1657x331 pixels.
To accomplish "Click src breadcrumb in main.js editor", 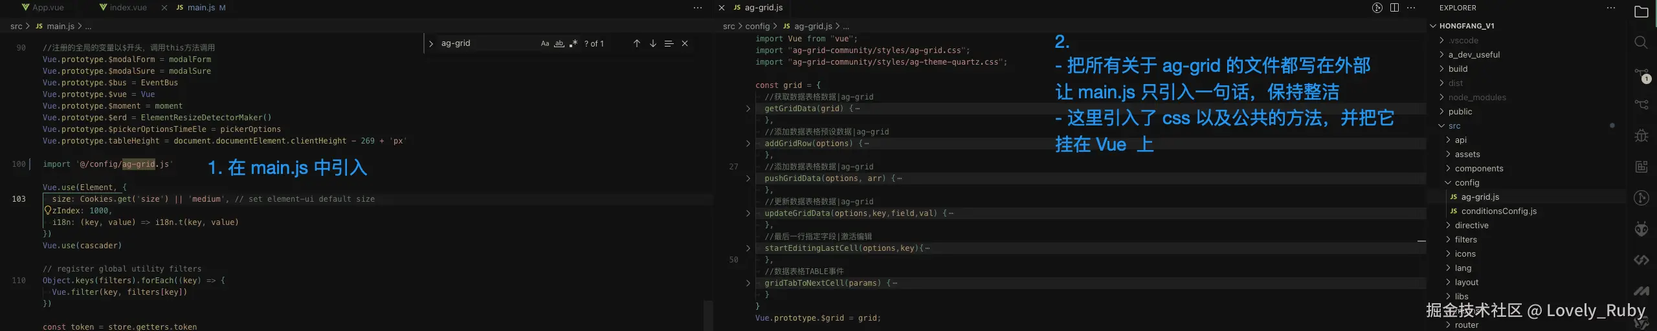I will click(x=16, y=27).
